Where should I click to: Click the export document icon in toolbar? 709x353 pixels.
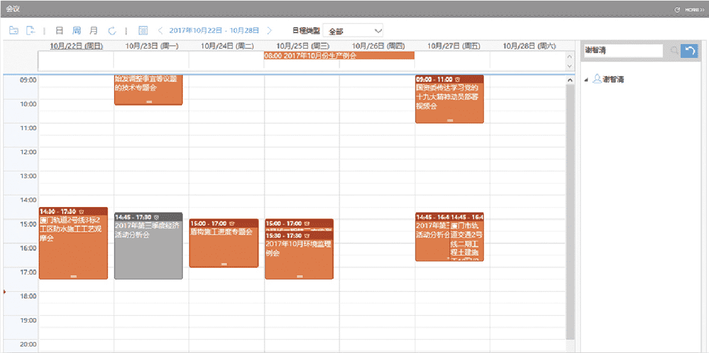coord(30,30)
